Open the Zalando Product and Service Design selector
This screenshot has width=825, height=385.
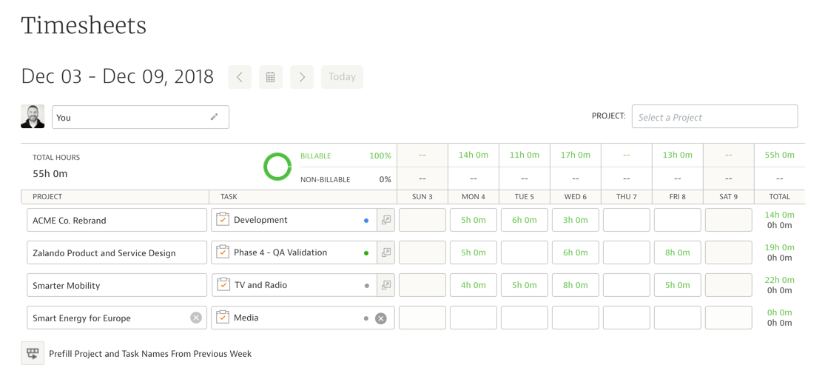(117, 253)
